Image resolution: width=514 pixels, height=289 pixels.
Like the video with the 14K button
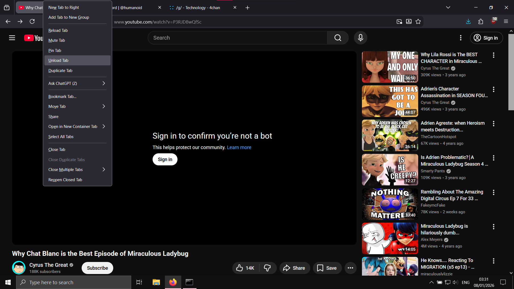pyautogui.click(x=245, y=268)
